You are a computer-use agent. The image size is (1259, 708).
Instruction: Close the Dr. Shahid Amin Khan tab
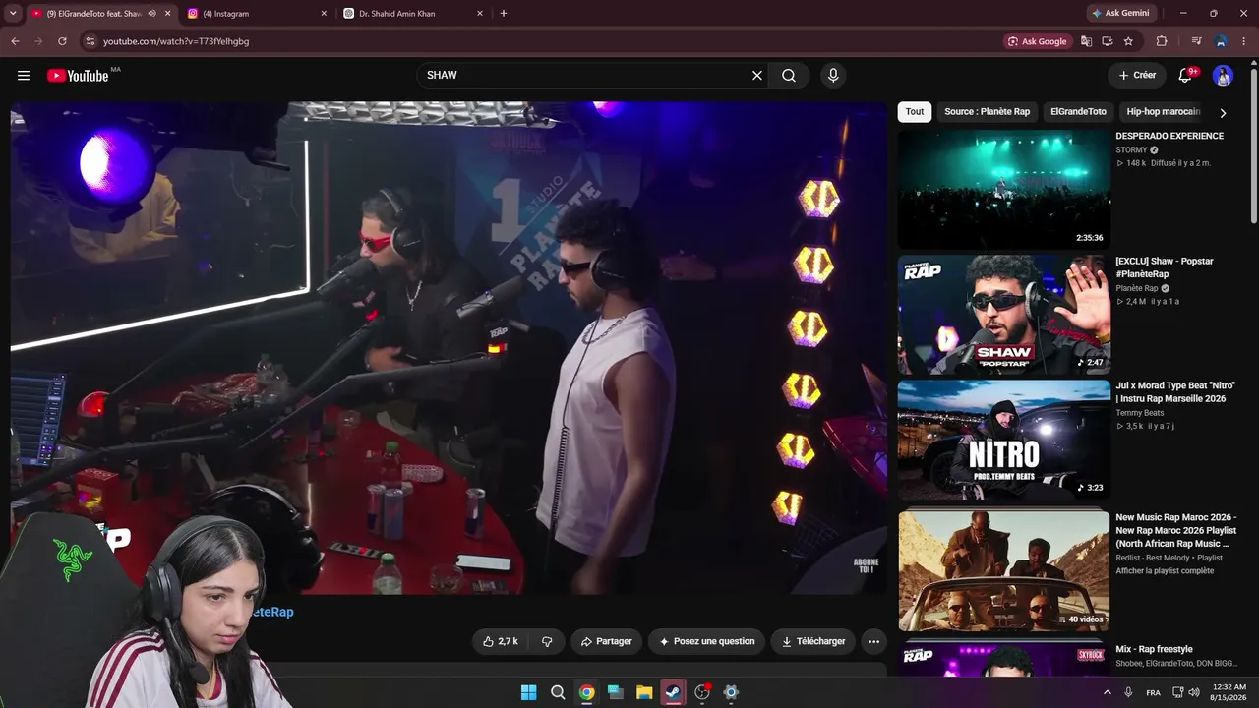tap(480, 14)
